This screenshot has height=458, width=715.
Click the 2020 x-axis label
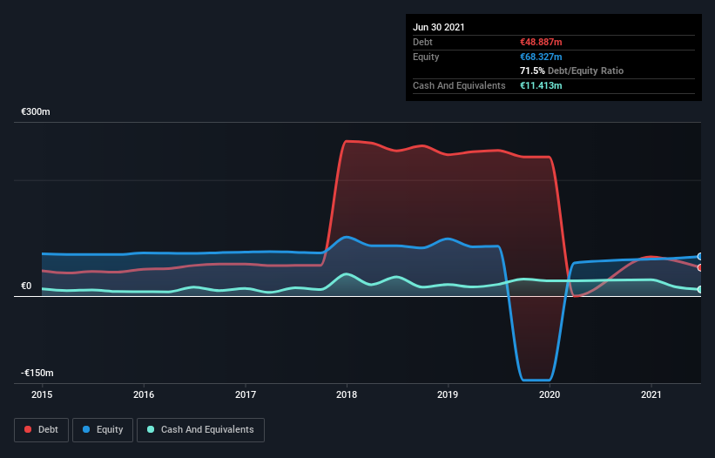coord(550,394)
